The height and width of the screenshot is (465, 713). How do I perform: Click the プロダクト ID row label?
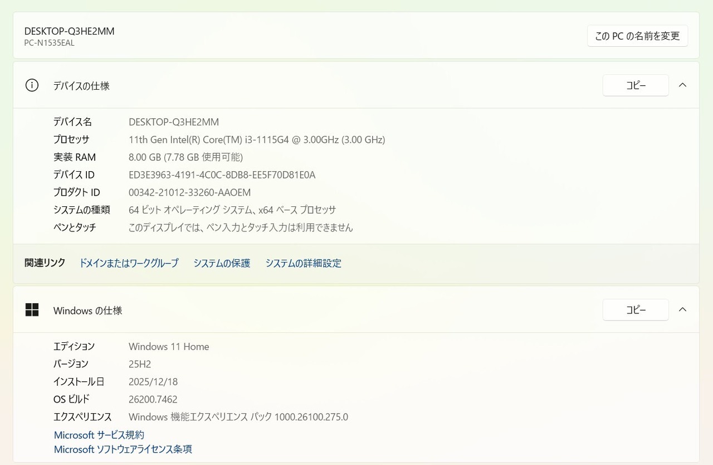77,192
